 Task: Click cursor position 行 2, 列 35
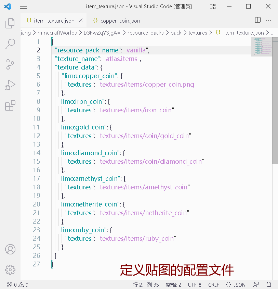[x=146, y=285]
